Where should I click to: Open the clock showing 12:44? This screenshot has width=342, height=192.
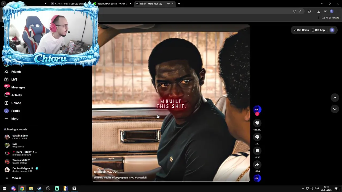pyautogui.click(x=326, y=189)
